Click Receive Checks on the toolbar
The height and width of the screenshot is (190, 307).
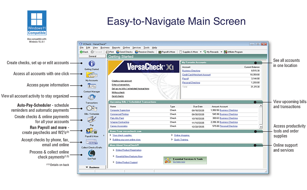click(x=145, y=52)
